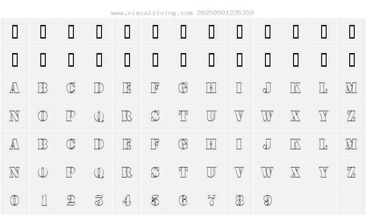Image resolution: width=366 pixels, height=216 pixels.
Task: Click the digit 5 glyph cell
Action: tap(155, 201)
